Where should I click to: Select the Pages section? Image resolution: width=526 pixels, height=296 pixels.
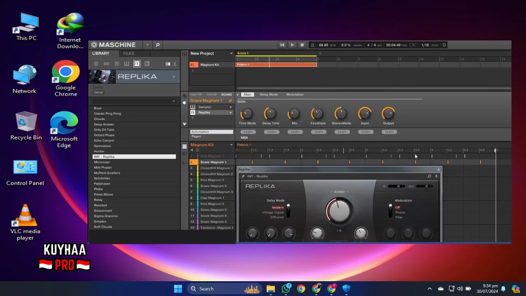pos(196,136)
